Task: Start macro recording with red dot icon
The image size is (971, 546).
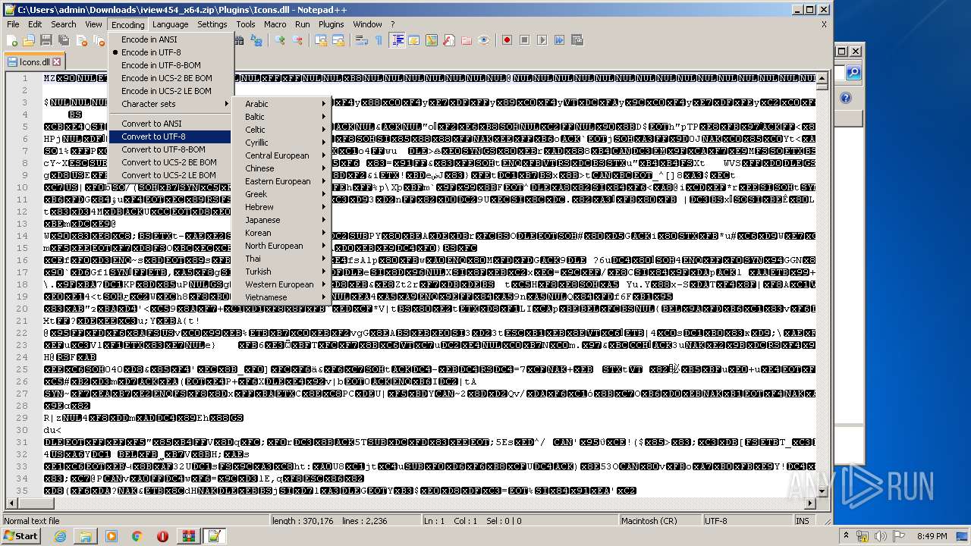Action: pos(507,40)
